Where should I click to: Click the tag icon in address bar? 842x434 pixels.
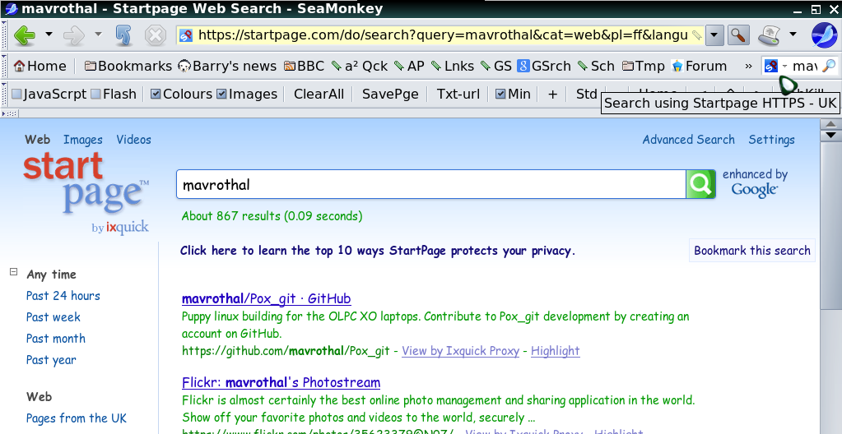click(x=696, y=35)
